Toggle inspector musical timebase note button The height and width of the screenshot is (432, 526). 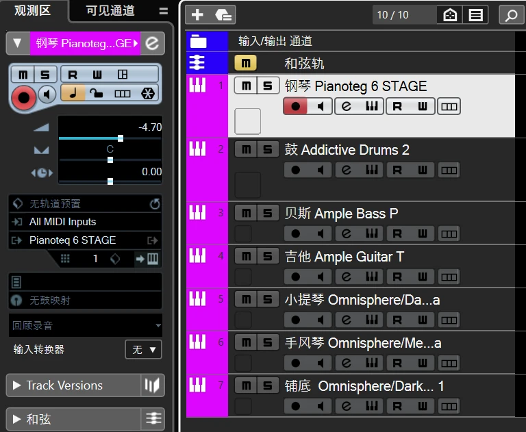click(x=73, y=93)
